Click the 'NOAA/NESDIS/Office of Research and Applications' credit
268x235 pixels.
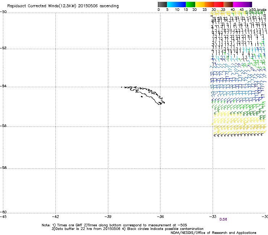click(213, 233)
